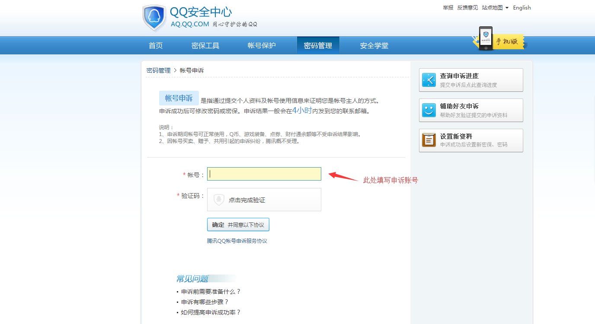Screen dimensions: 595x324
Task: Click 点击完成验证 captcha box
Action: point(264,200)
